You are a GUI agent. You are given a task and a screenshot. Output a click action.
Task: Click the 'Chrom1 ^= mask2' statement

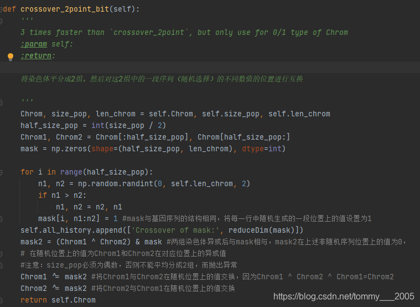54,277
